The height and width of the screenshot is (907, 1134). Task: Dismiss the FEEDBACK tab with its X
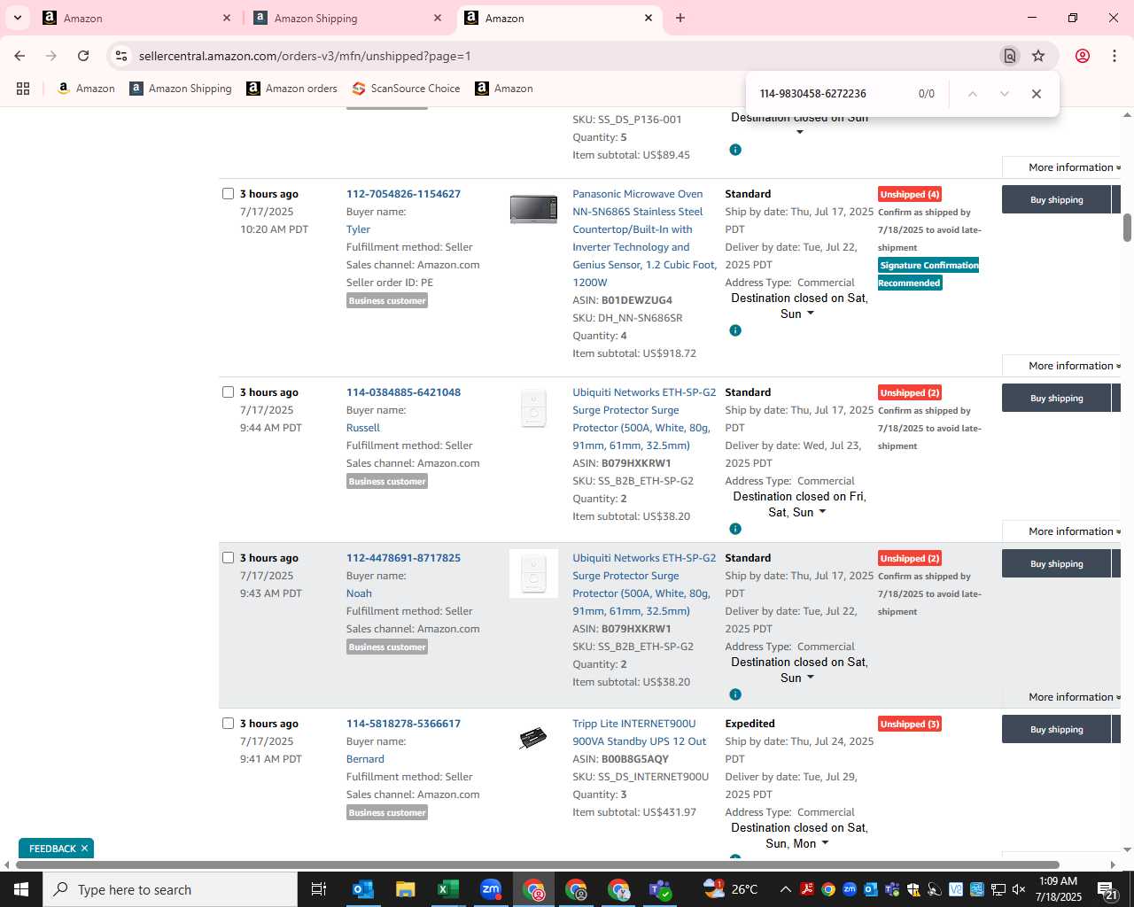click(84, 849)
